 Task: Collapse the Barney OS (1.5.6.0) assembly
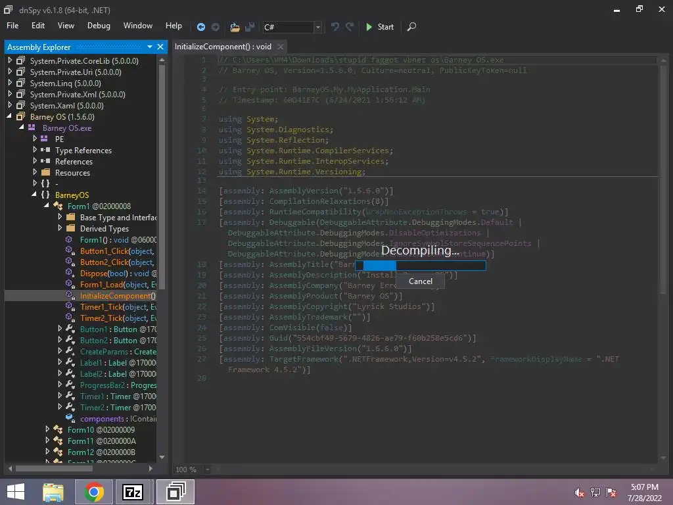(9, 116)
